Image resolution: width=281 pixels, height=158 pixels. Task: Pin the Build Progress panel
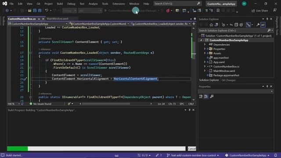coord(189,110)
